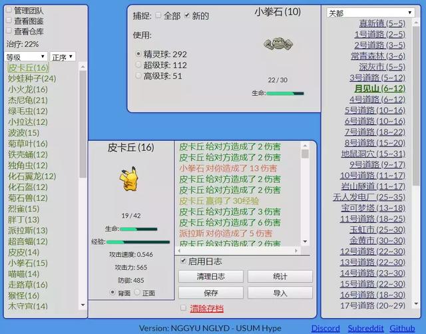Click log entry 皮卡丘 赢得了 30经验
Image resolution: width=426 pixels, height=334 pixels.
[x=219, y=201]
